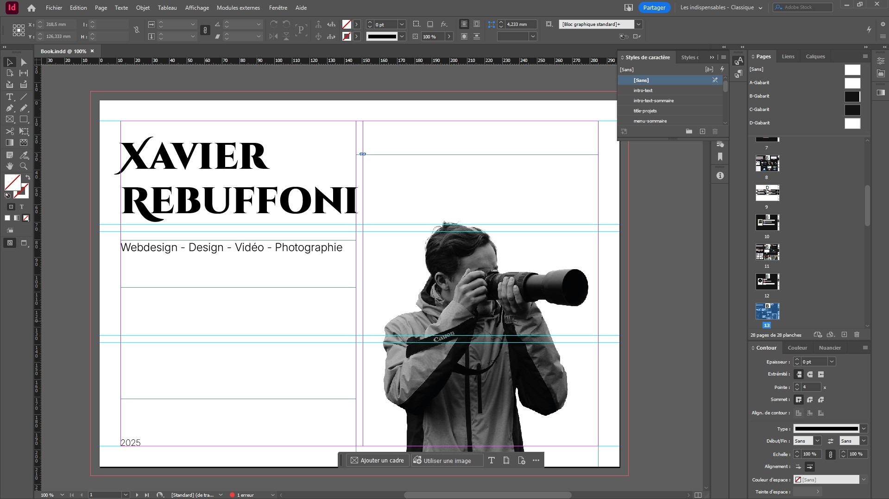This screenshot has height=499, width=889.
Task: Click Utiliser une image on the frame
Action: (446, 460)
